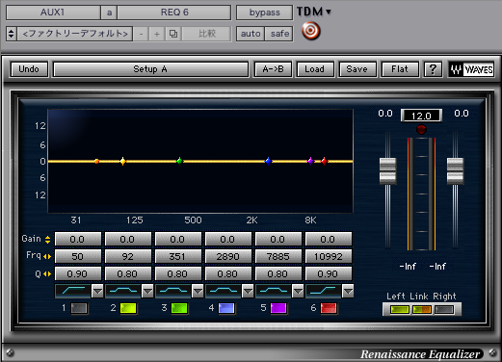502x362 pixels.
Task: Click the Undo button
Action: pyautogui.click(x=29, y=69)
